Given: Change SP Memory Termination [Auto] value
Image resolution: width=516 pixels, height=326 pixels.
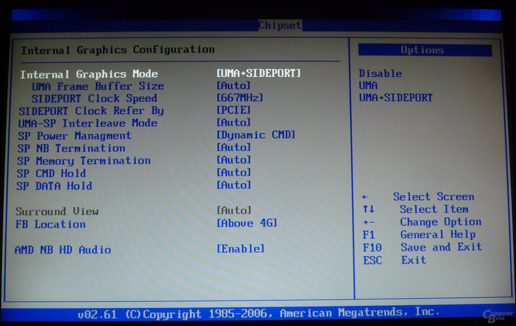Looking at the screenshot, I should 234,160.
